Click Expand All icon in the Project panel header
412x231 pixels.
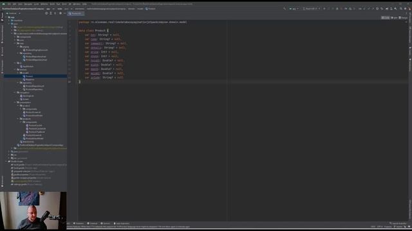51,13
